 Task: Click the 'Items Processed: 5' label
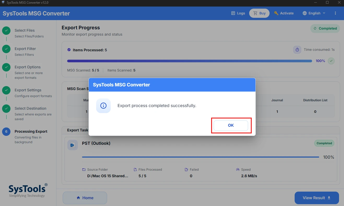click(x=90, y=50)
